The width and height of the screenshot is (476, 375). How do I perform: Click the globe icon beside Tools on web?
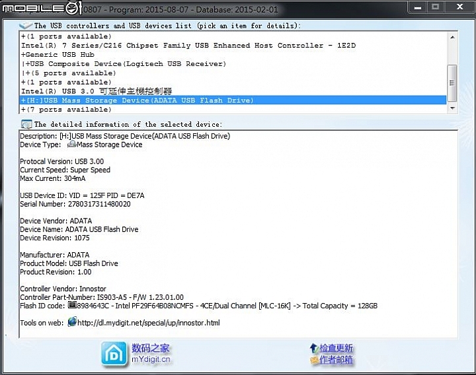[x=72, y=322]
